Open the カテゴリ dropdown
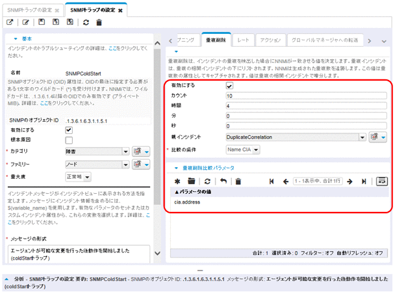The height and width of the screenshot is (294, 395). [125, 152]
